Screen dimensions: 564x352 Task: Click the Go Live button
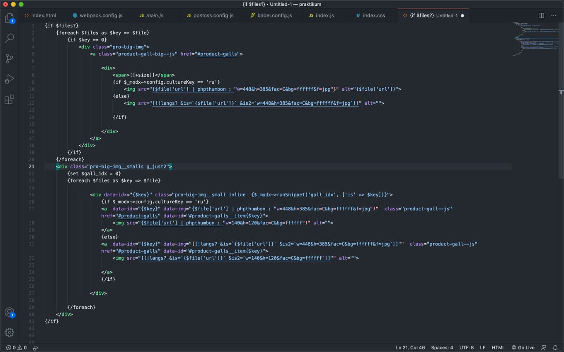point(523,348)
